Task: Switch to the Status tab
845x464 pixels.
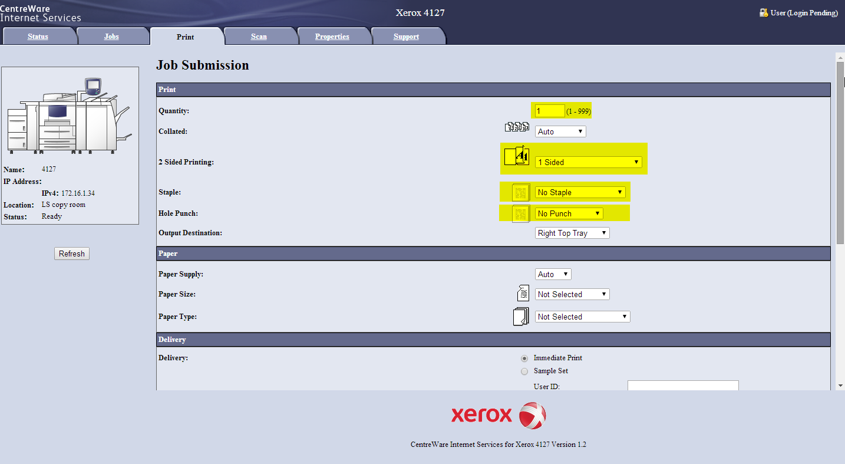Action: coord(38,37)
